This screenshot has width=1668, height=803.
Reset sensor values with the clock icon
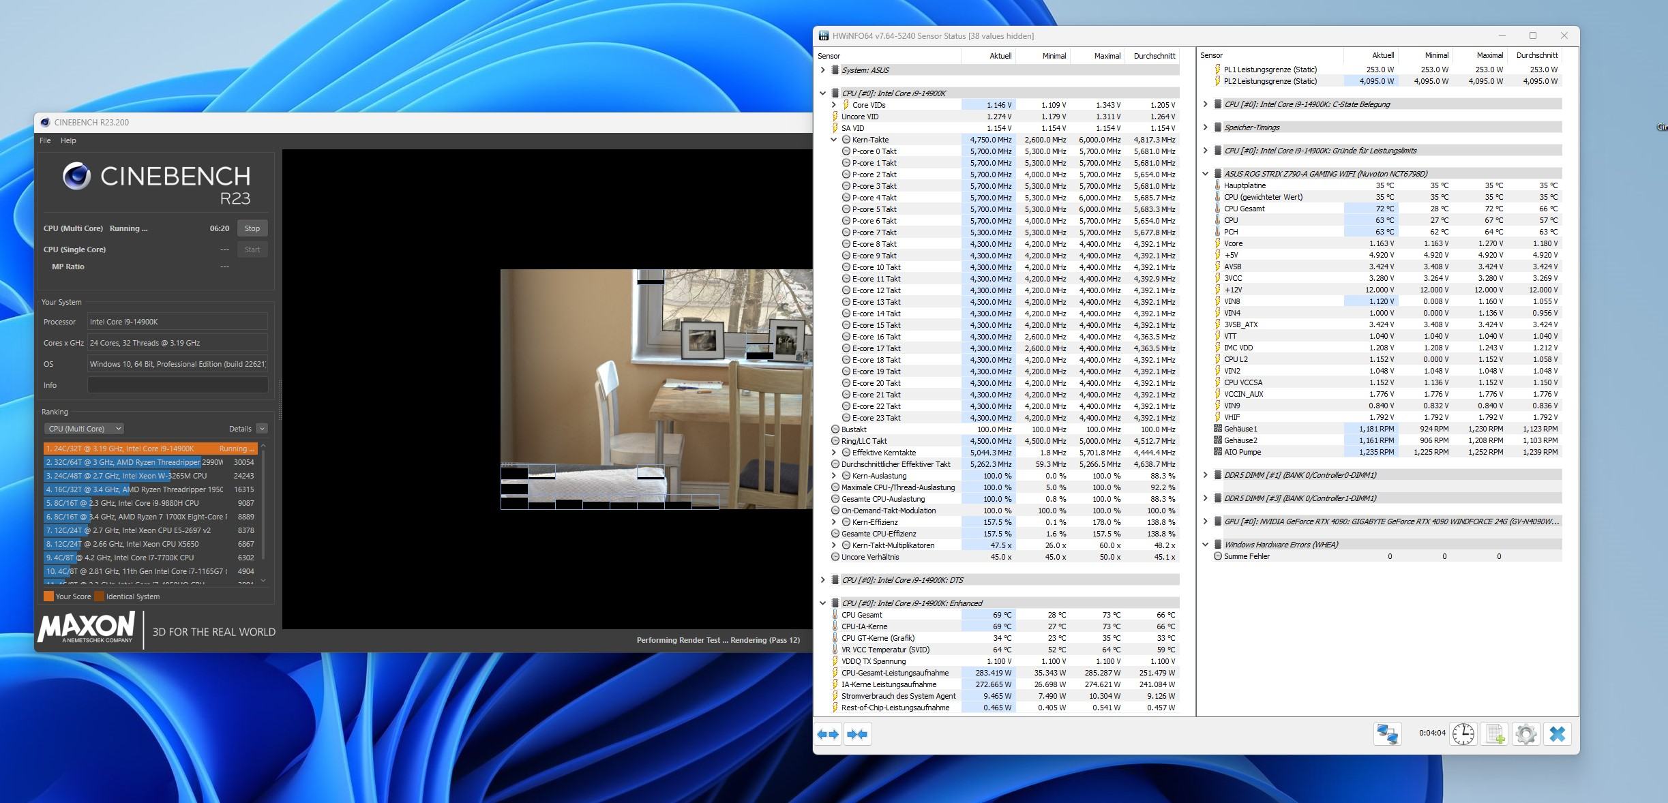coord(1463,733)
